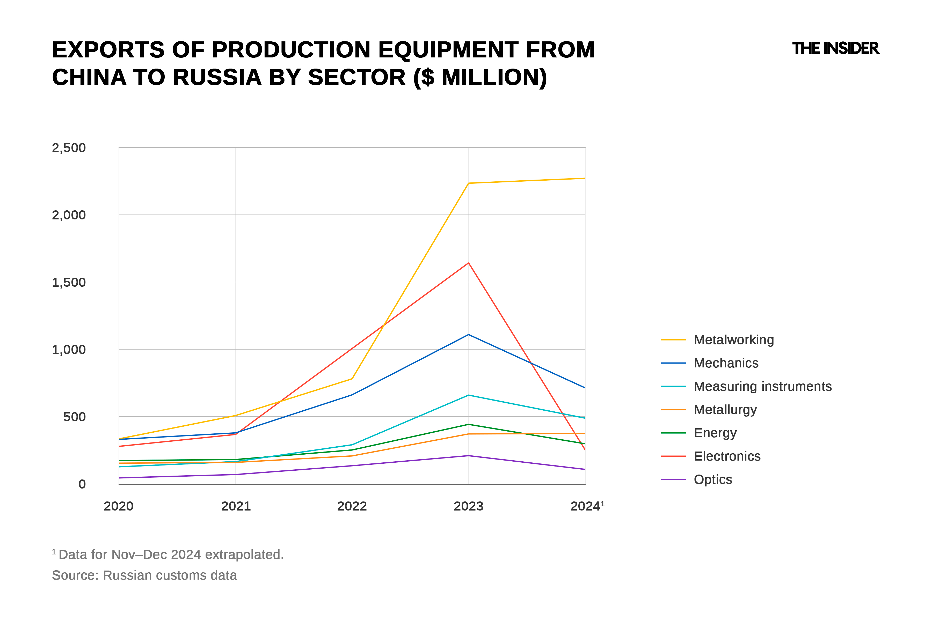Click the 2,500 y-axis label

pyautogui.click(x=69, y=148)
